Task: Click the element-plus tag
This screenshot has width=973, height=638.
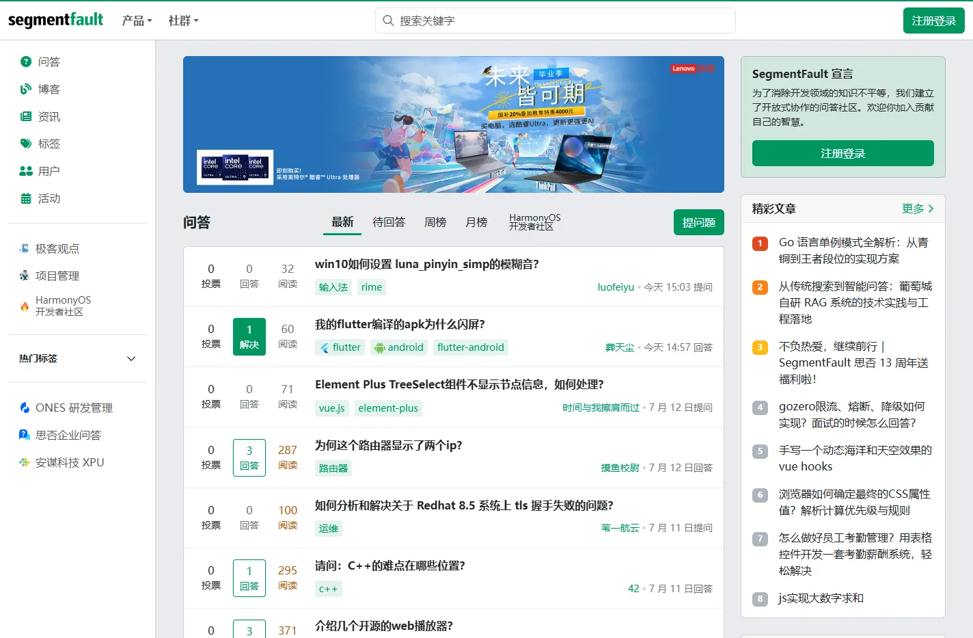Action: pyautogui.click(x=388, y=408)
